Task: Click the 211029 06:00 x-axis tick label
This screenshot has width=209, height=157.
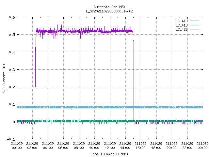Action: tap(63, 146)
